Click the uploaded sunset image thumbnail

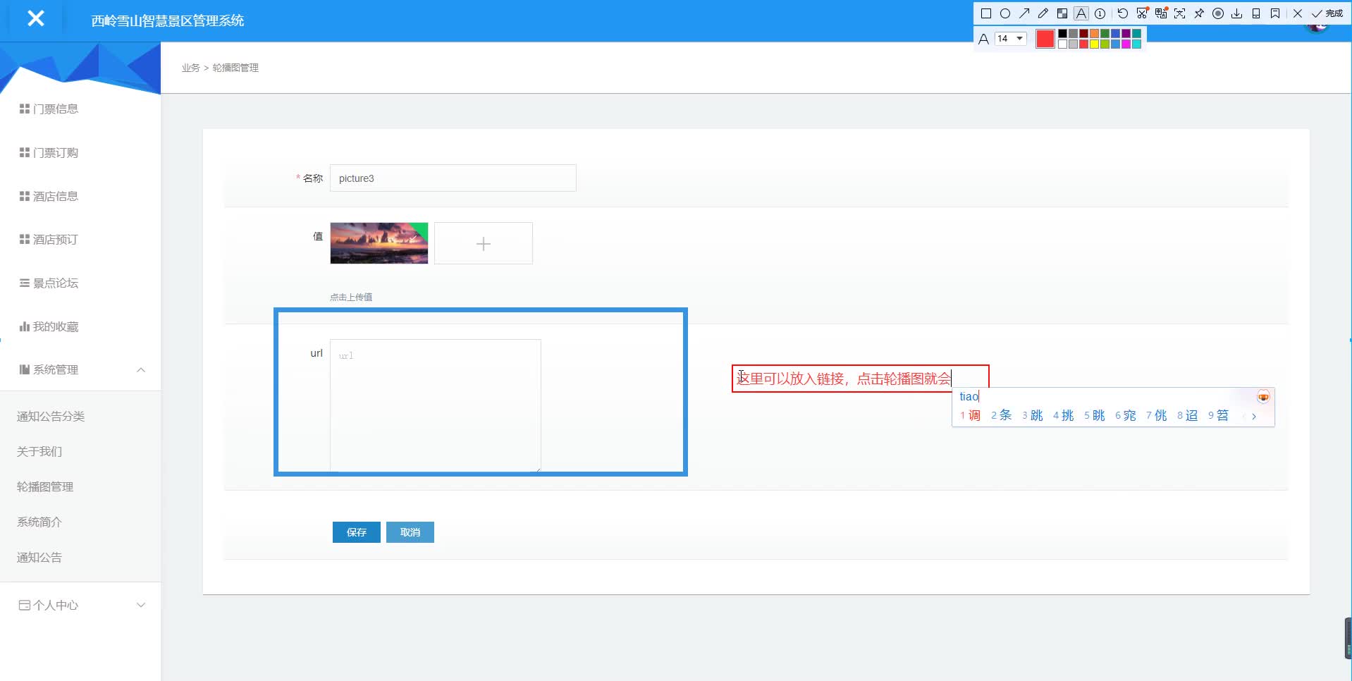point(379,243)
